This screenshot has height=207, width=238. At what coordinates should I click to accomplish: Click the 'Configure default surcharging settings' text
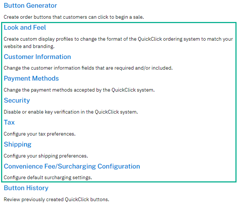click(48, 178)
